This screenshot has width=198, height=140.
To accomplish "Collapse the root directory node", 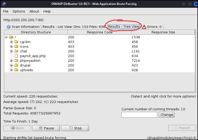I will click(6, 37).
